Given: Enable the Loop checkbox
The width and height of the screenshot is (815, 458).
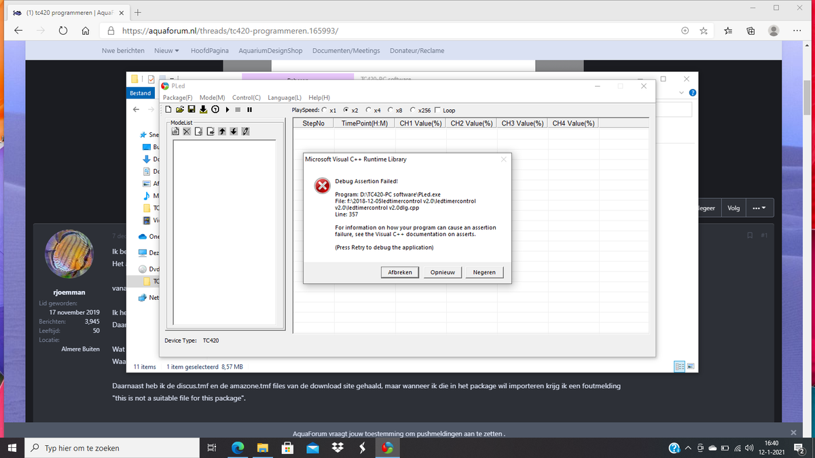Looking at the screenshot, I should (x=437, y=110).
